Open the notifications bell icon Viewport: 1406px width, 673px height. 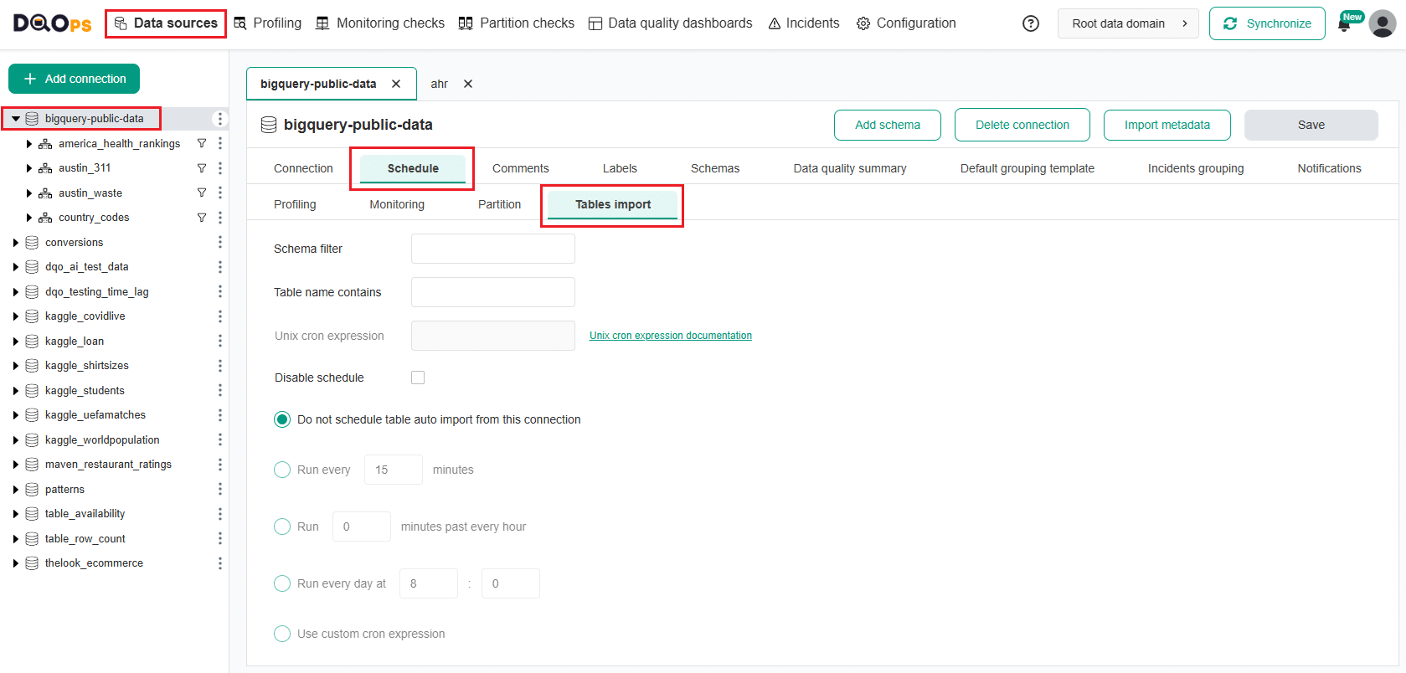1344,25
